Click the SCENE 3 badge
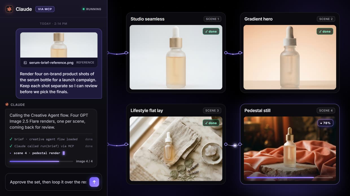The image size is (350, 196). tap(212, 111)
